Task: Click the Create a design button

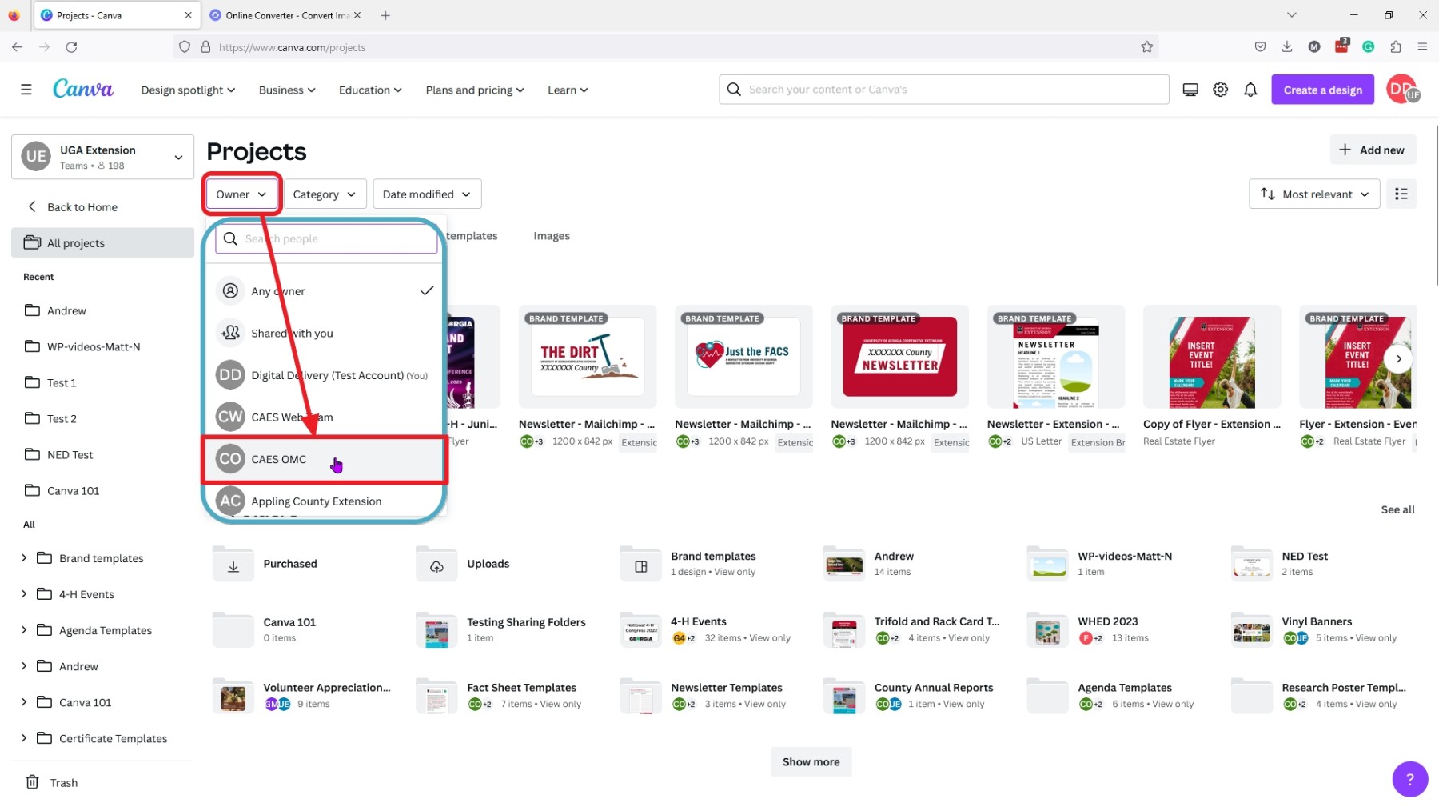Action: (x=1321, y=89)
